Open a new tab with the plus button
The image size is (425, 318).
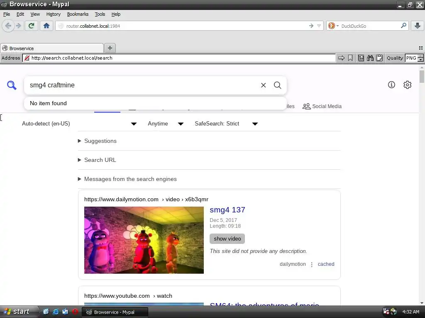click(110, 48)
